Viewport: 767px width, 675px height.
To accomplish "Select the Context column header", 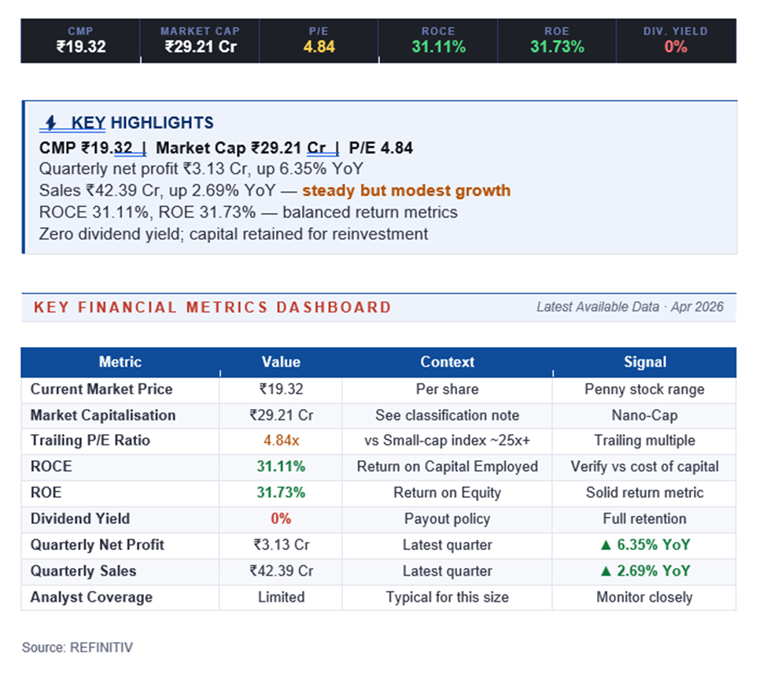I will pyautogui.click(x=447, y=362).
